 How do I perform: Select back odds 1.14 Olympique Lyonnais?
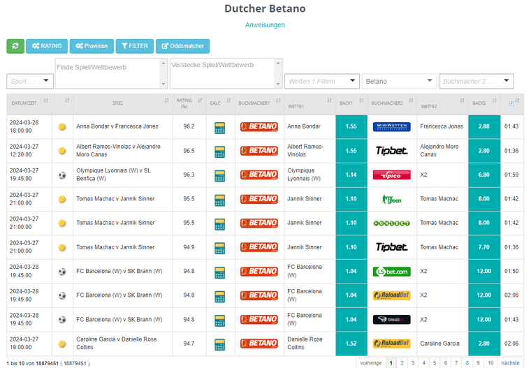[351, 175]
